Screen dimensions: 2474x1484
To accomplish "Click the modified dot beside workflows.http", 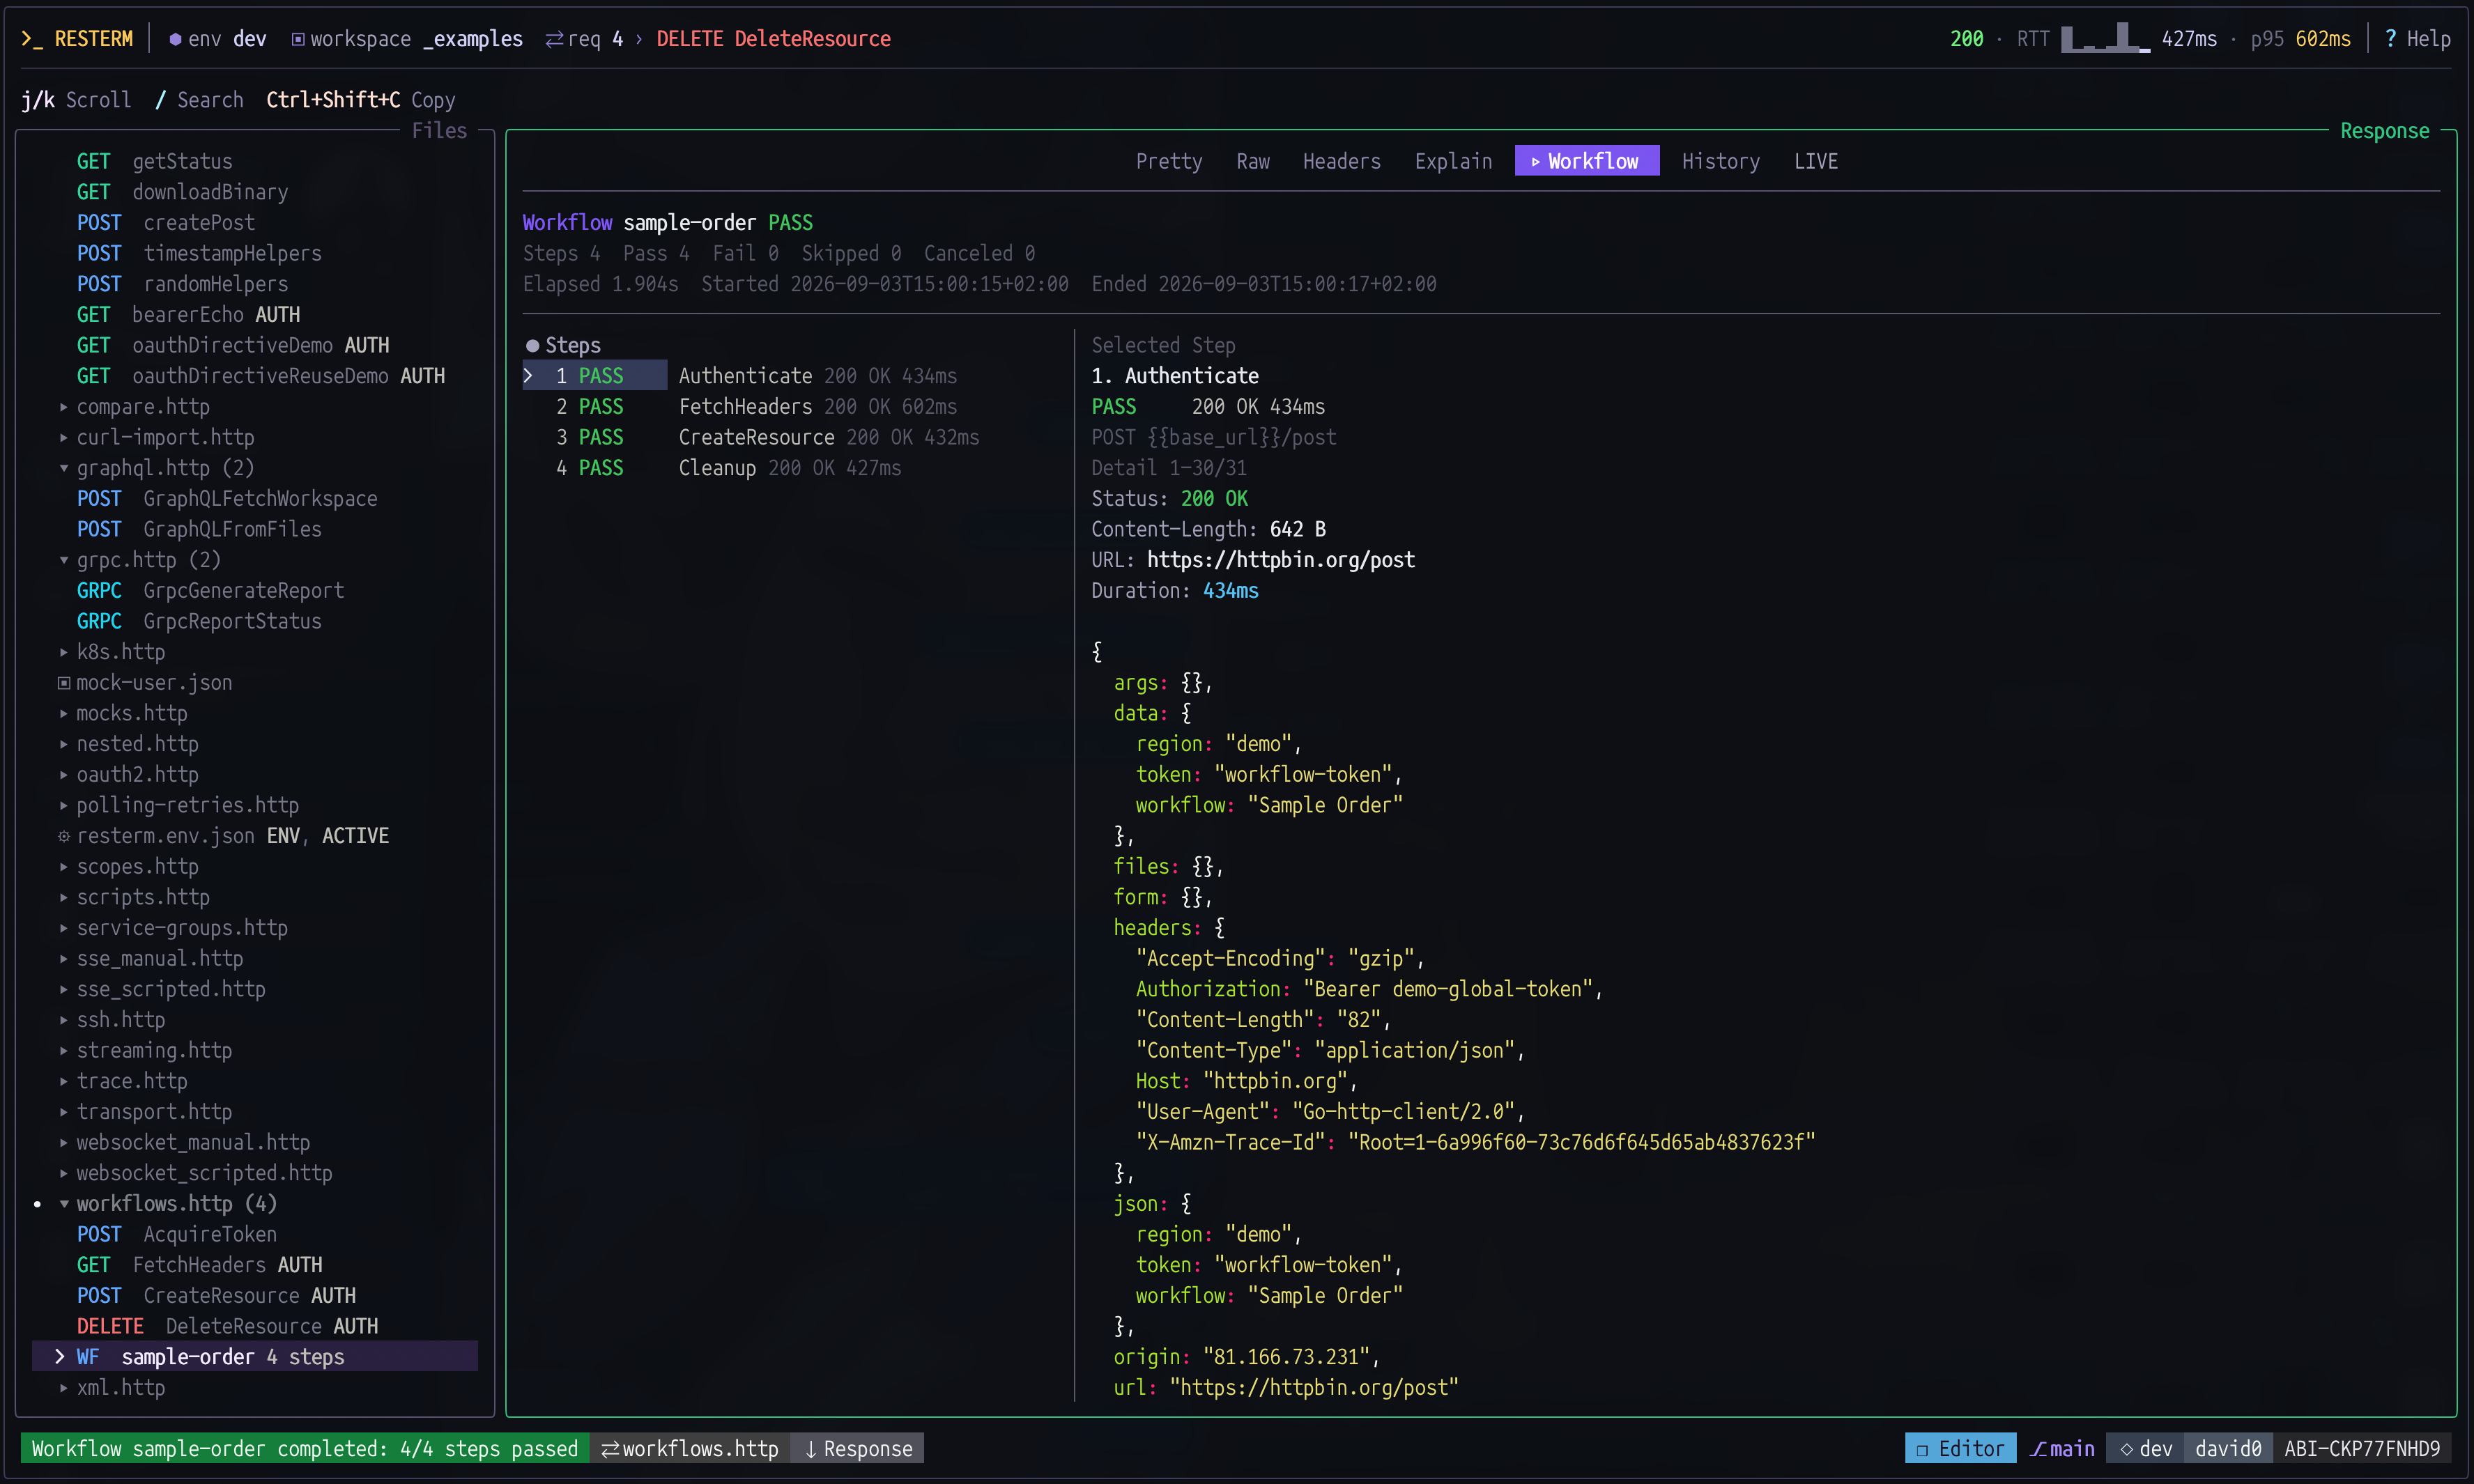I will point(38,1204).
